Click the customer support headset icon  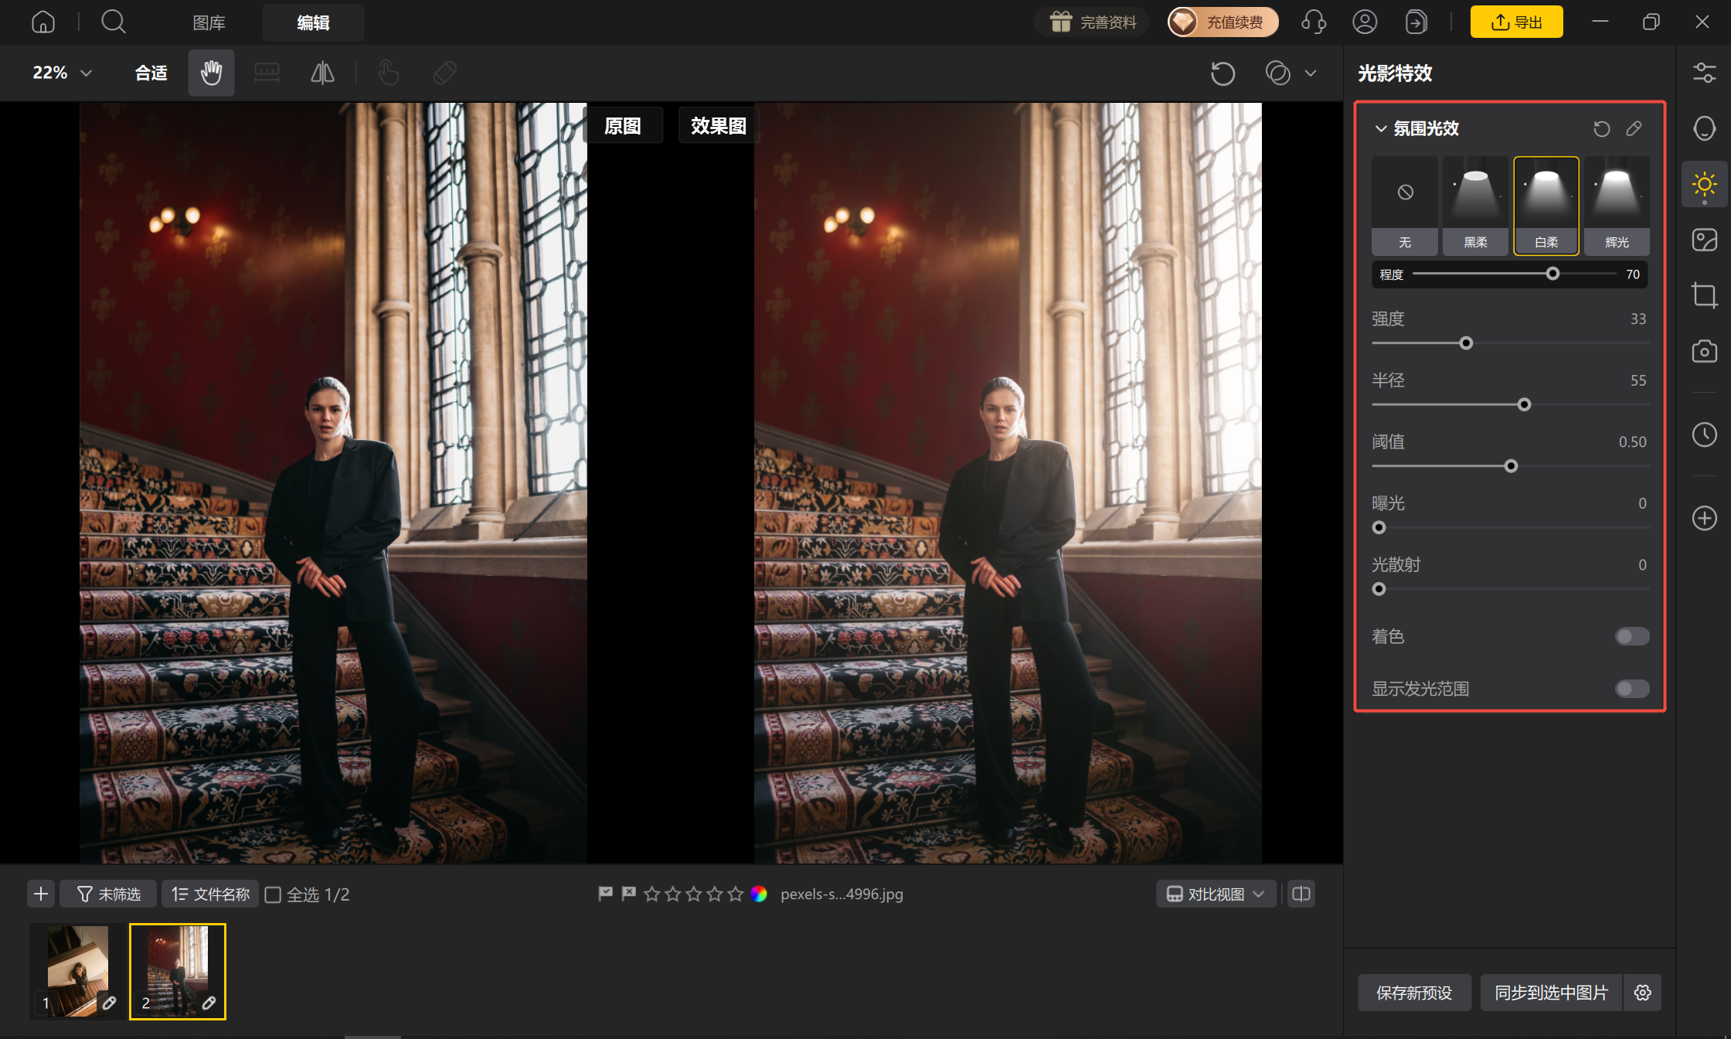[1313, 22]
